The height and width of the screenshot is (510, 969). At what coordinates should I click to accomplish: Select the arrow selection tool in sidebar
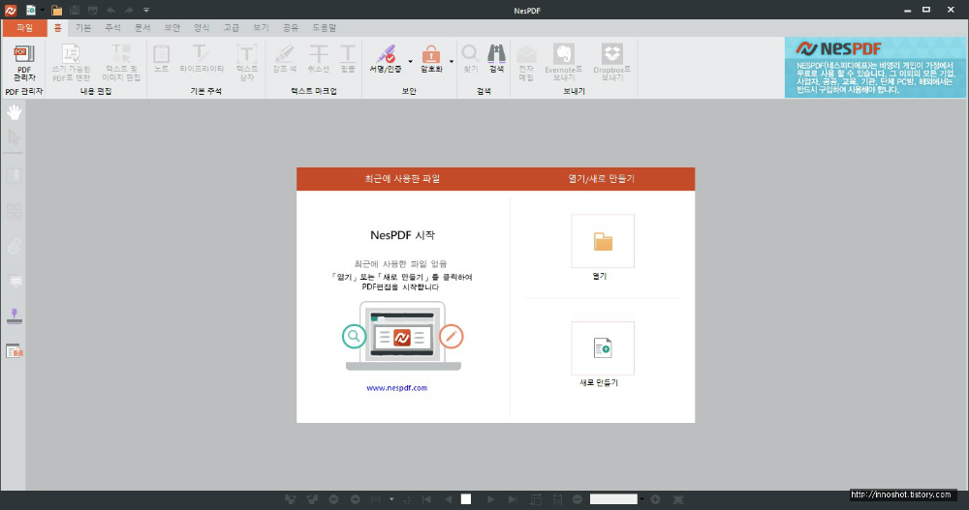pyautogui.click(x=14, y=137)
